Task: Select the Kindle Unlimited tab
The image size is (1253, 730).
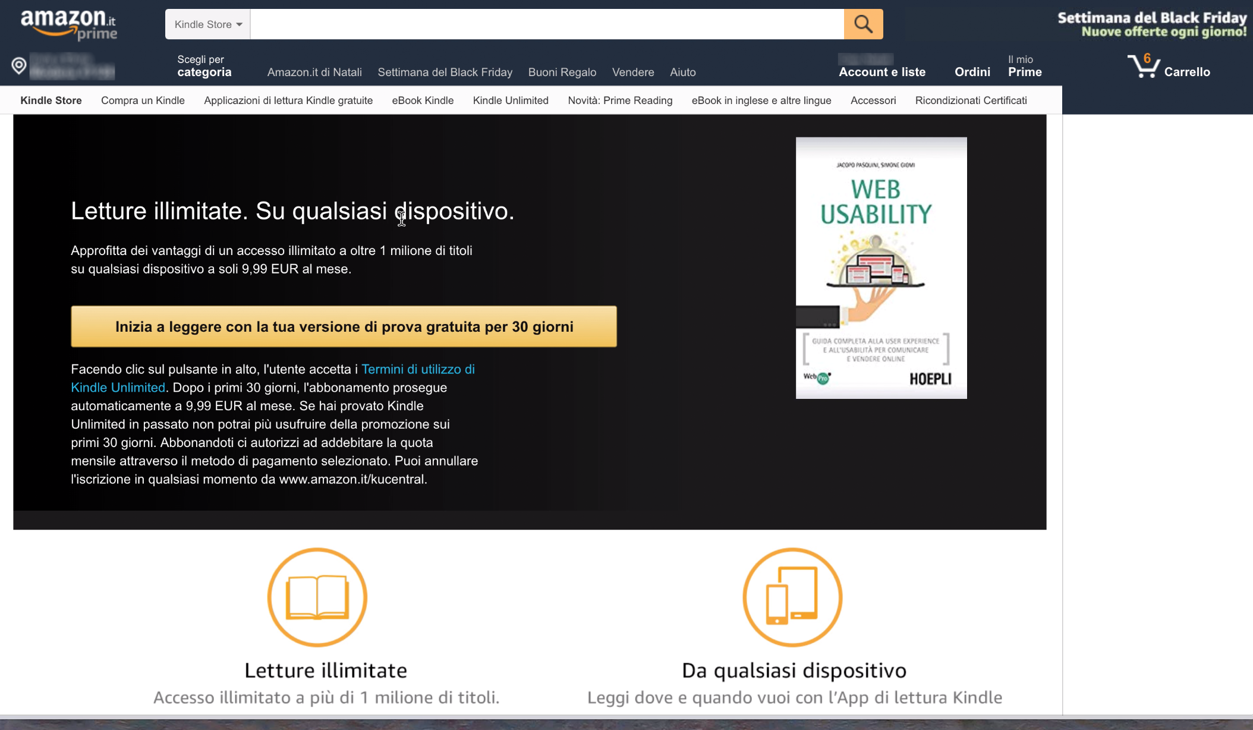Action: 511,100
